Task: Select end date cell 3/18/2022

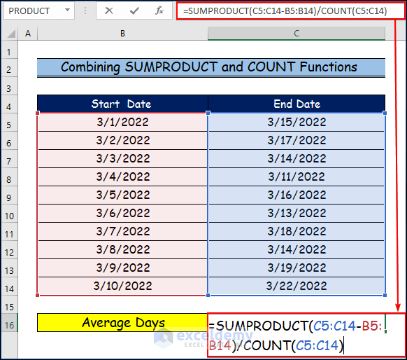Action: pyautogui.click(x=297, y=231)
